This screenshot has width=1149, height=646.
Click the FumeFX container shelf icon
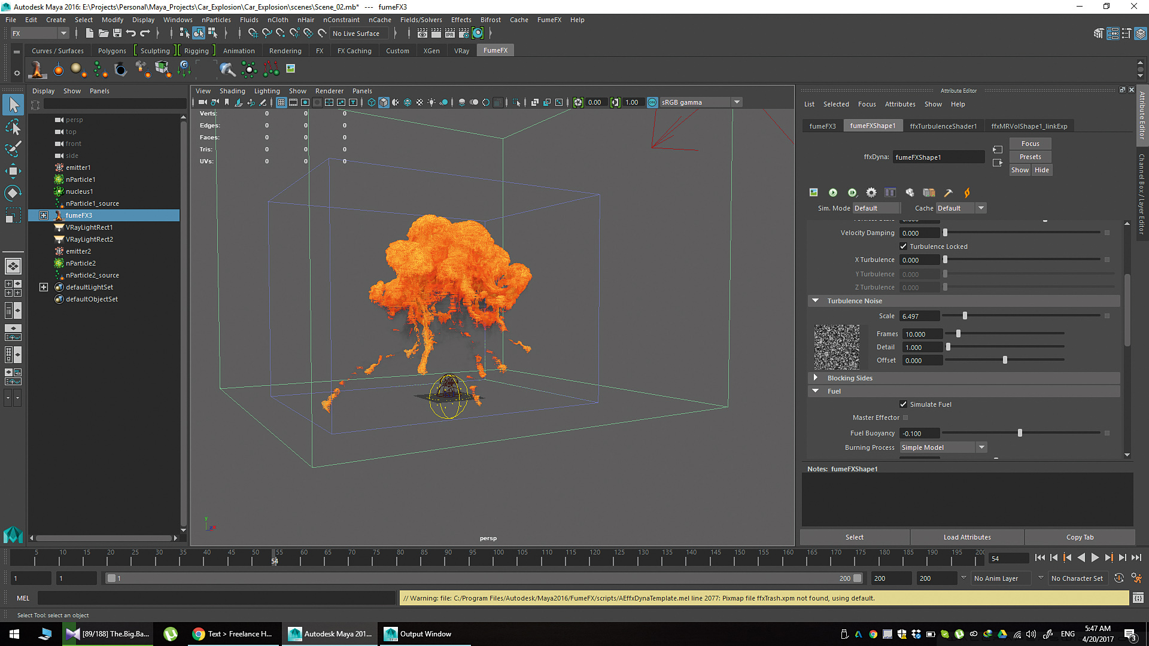tap(38, 69)
